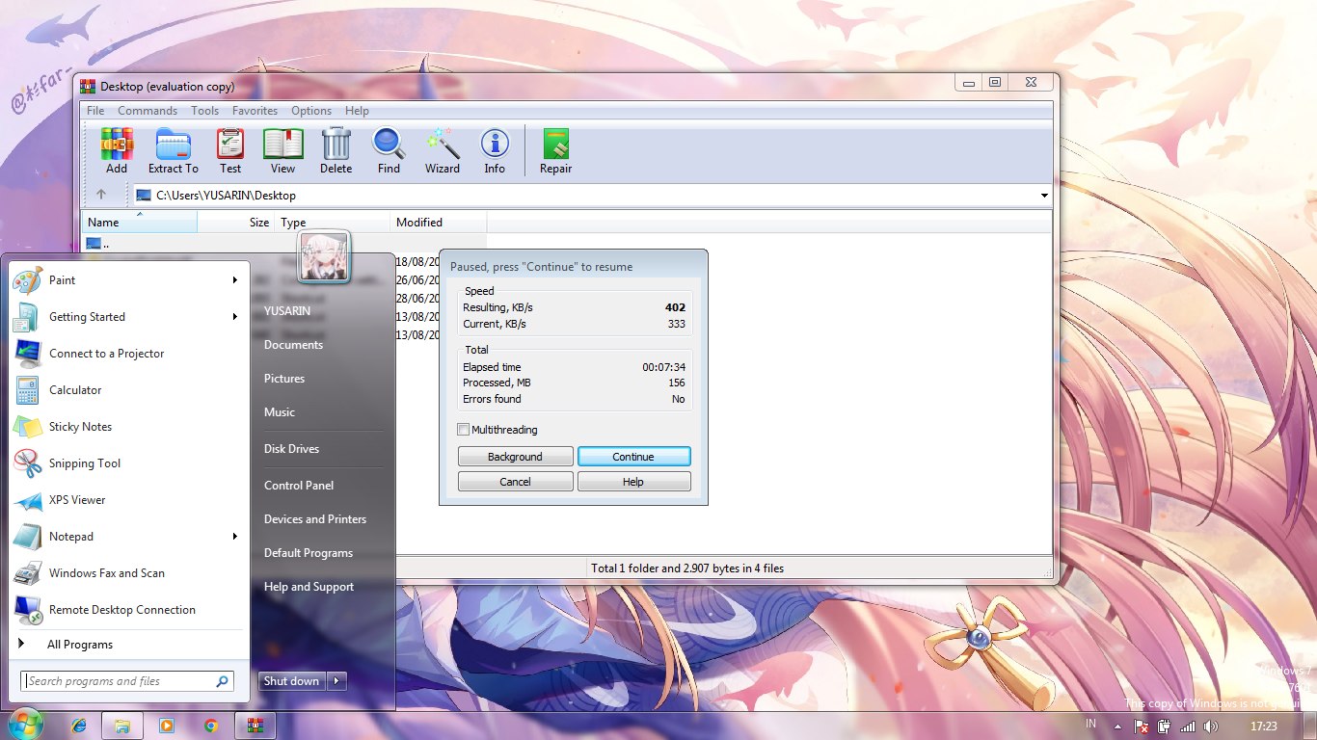Click Help button in the progress dialog
The height and width of the screenshot is (740, 1317).
click(633, 482)
